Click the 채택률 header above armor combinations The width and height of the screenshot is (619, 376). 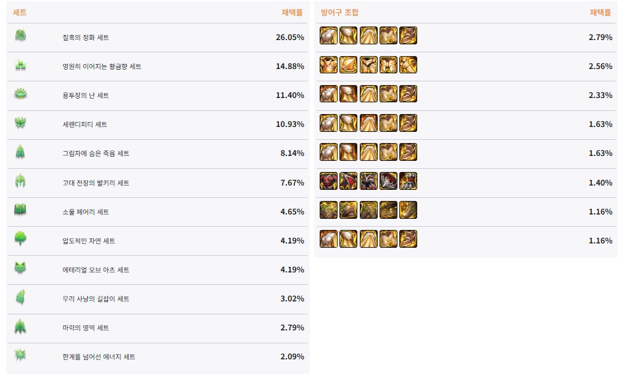pos(599,12)
